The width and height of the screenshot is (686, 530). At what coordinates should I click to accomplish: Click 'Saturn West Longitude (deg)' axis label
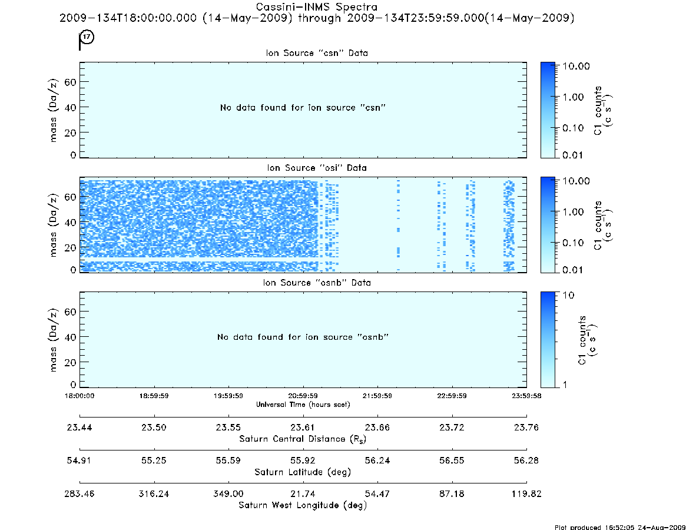303,505
